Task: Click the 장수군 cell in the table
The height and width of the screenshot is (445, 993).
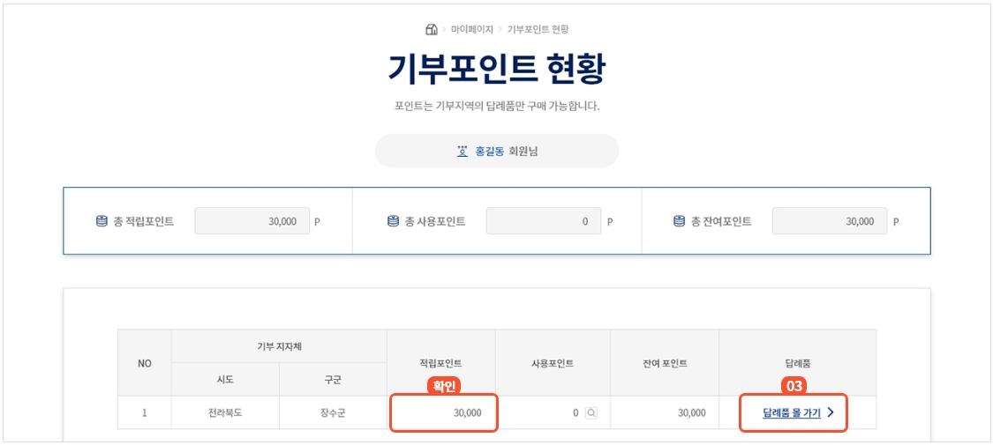Action: click(x=333, y=412)
